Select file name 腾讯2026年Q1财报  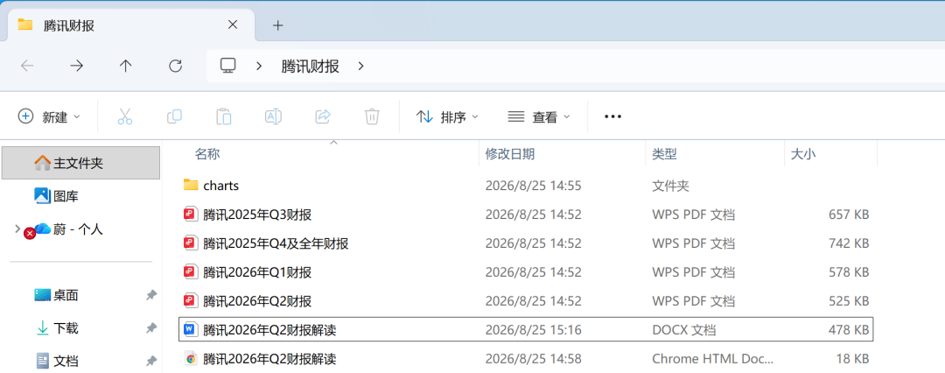coord(257,272)
